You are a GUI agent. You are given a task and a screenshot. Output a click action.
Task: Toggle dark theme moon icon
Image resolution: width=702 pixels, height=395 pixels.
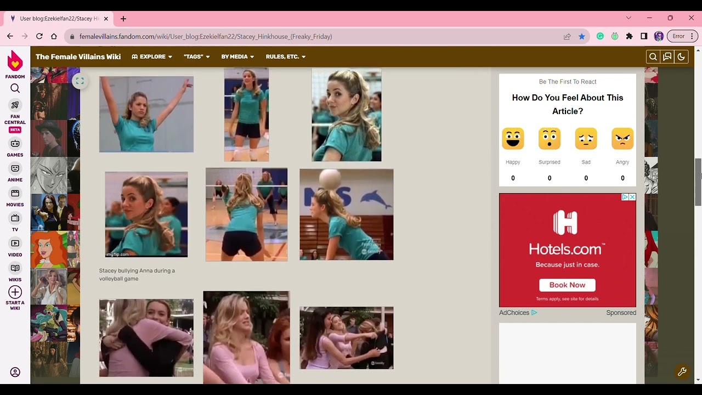[681, 57]
